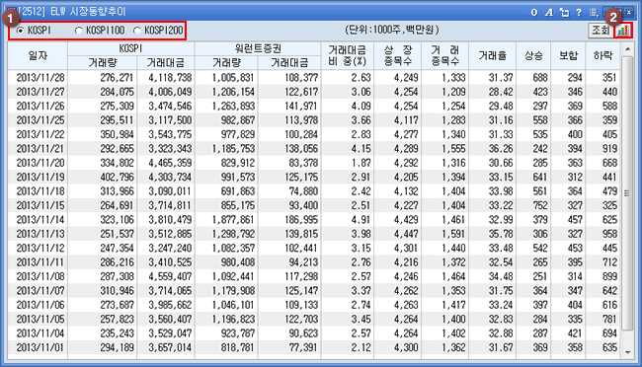642x367 pixels.
Task: Click the 상장 종목수 value 4,447
Action: tap(406, 234)
